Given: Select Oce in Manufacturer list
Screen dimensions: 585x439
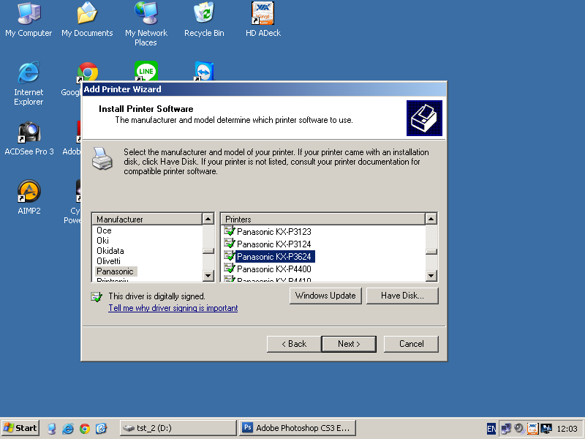Looking at the screenshot, I should 104,230.
